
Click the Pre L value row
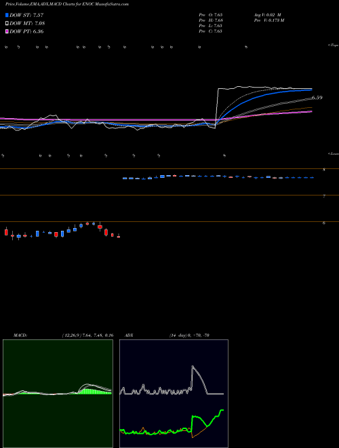click(x=211, y=26)
